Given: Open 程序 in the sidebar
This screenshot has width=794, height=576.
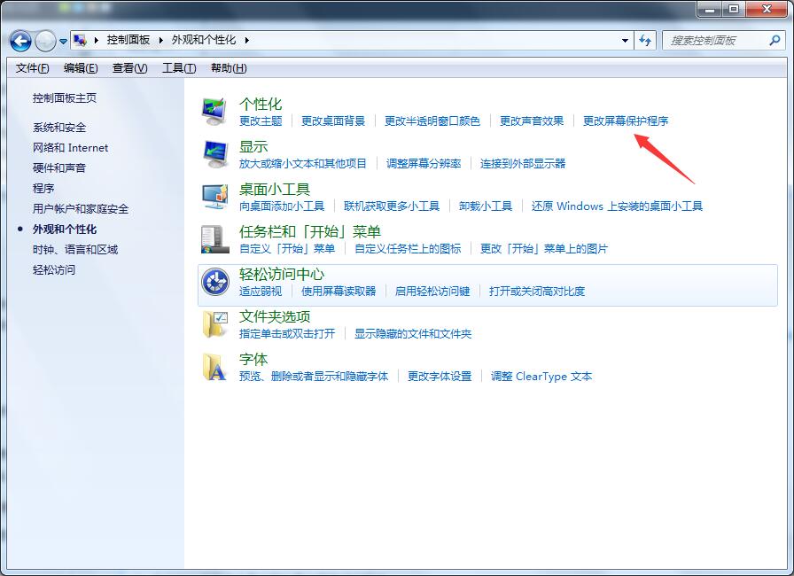Looking at the screenshot, I should coord(43,188).
